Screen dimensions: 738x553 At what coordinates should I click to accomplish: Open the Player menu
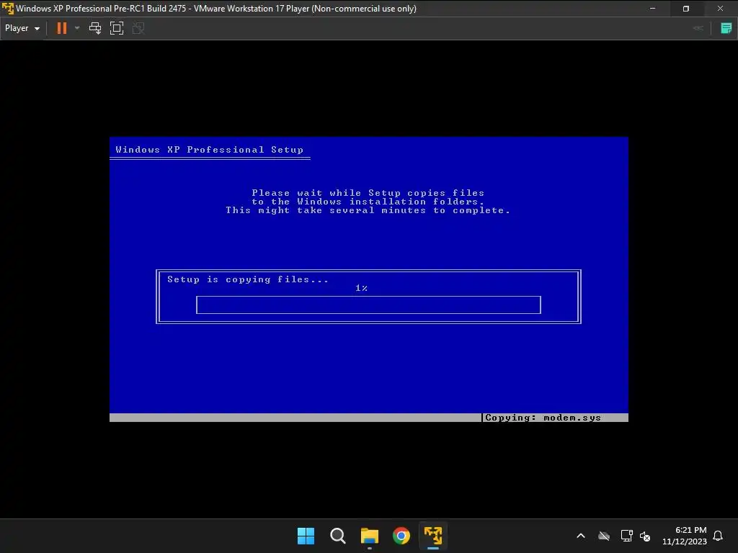(x=22, y=28)
